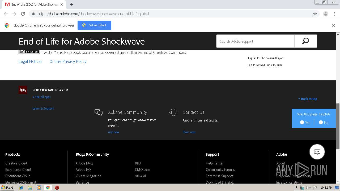Open the Chrome three-dot menu
This screenshot has height=191, width=340.
pyautogui.click(x=334, y=14)
